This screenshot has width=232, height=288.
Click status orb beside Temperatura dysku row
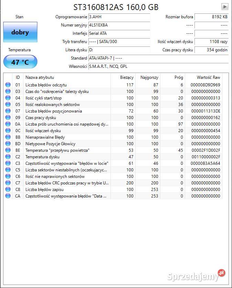pos(8,157)
